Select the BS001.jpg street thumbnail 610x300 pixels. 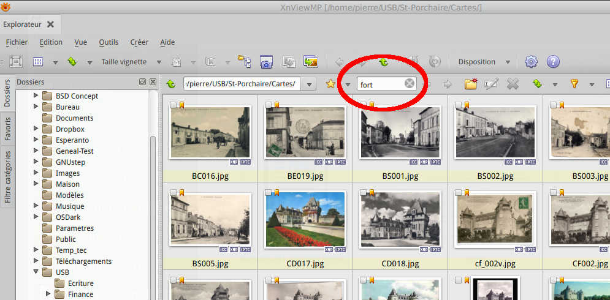pos(400,132)
